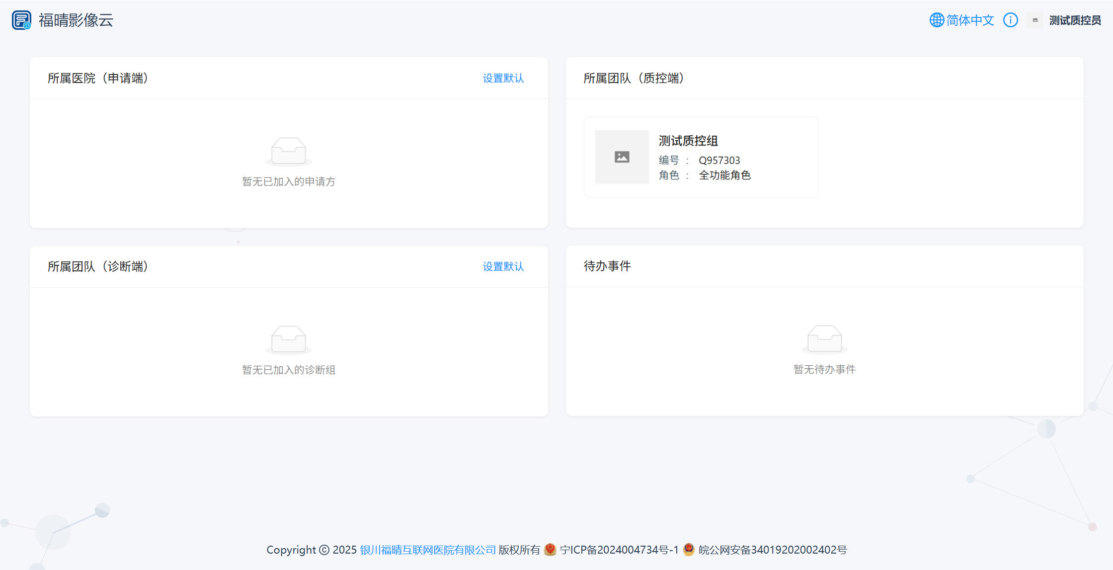Click the user avatar icon
The height and width of the screenshot is (570, 1113).
pyautogui.click(x=1035, y=20)
